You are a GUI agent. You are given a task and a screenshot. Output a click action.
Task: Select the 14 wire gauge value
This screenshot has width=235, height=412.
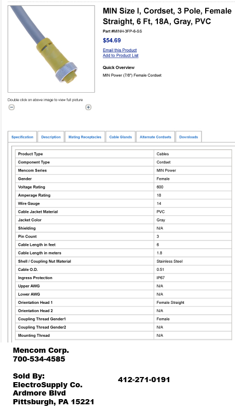(159, 203)
